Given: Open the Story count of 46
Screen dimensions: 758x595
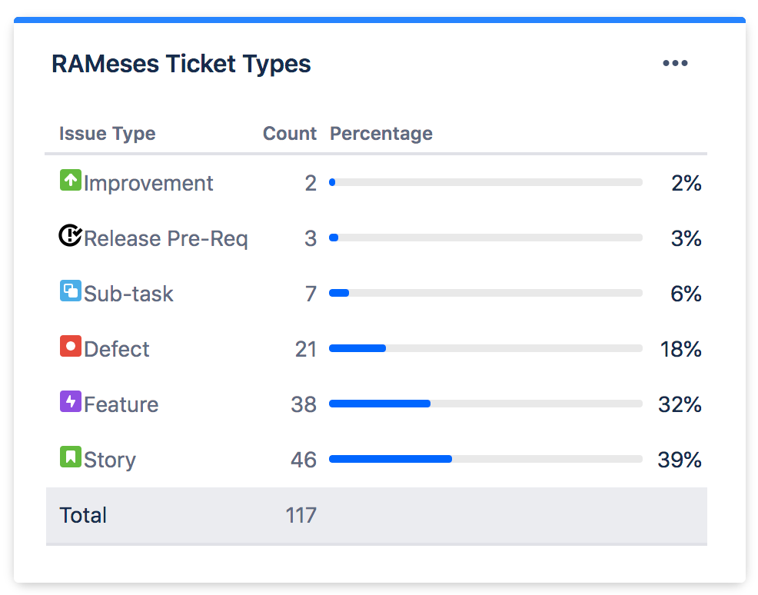Looking at the screenshot, I should click(304, 460).
